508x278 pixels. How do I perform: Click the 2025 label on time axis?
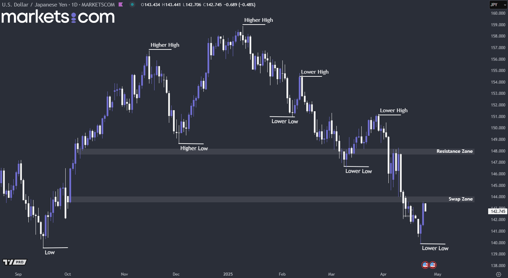click(228, 274)
